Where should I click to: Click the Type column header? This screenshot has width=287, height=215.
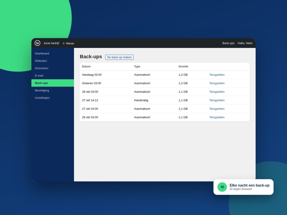137,66
